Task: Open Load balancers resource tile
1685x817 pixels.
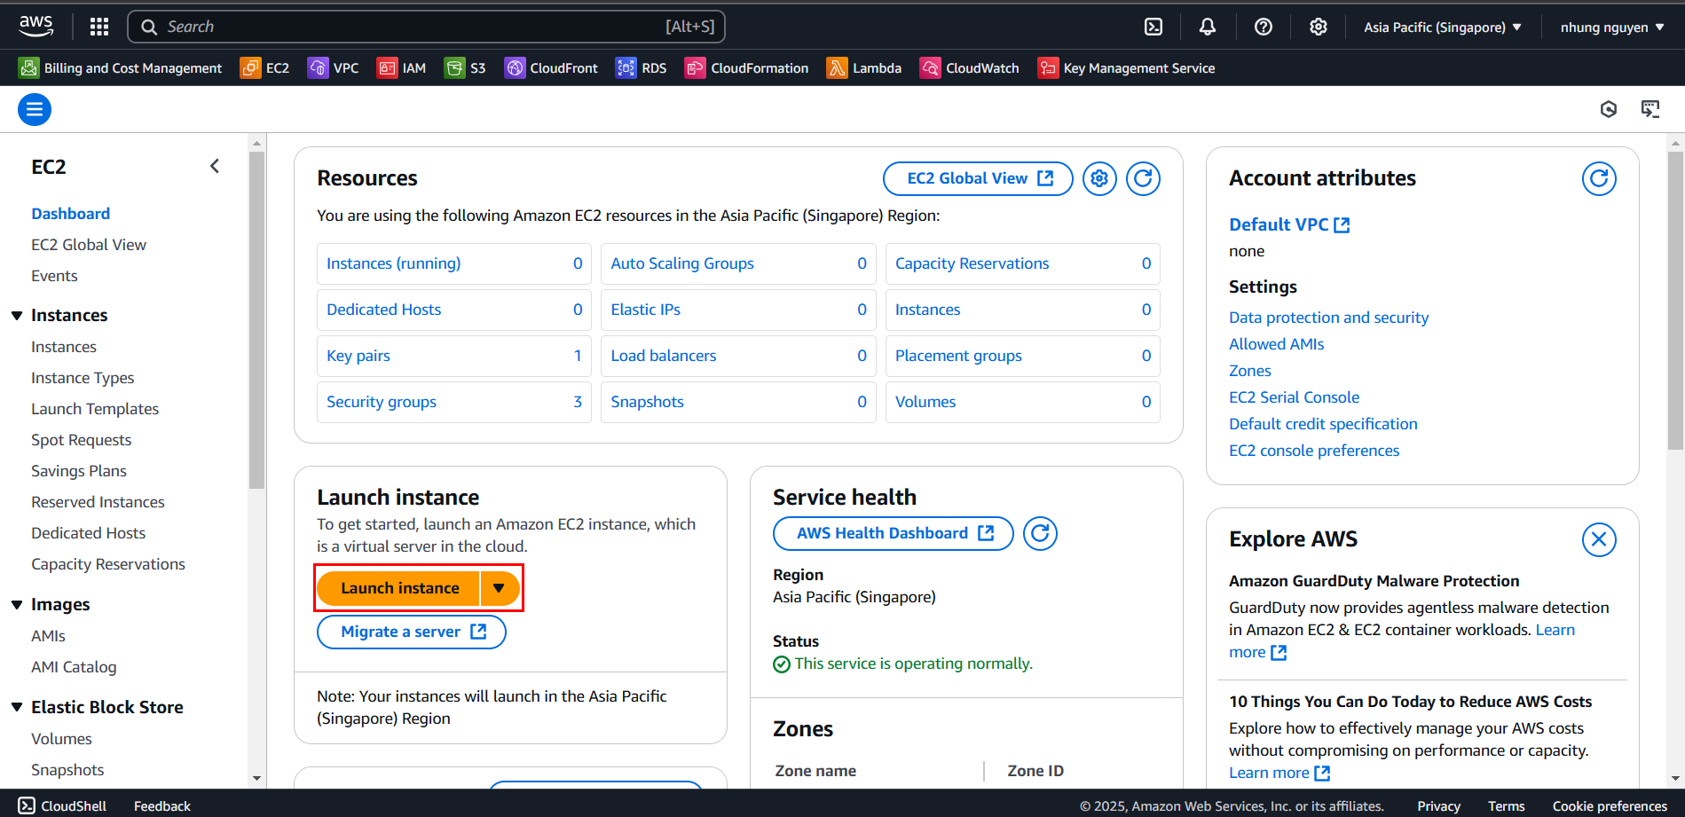Action: (738, 356)
